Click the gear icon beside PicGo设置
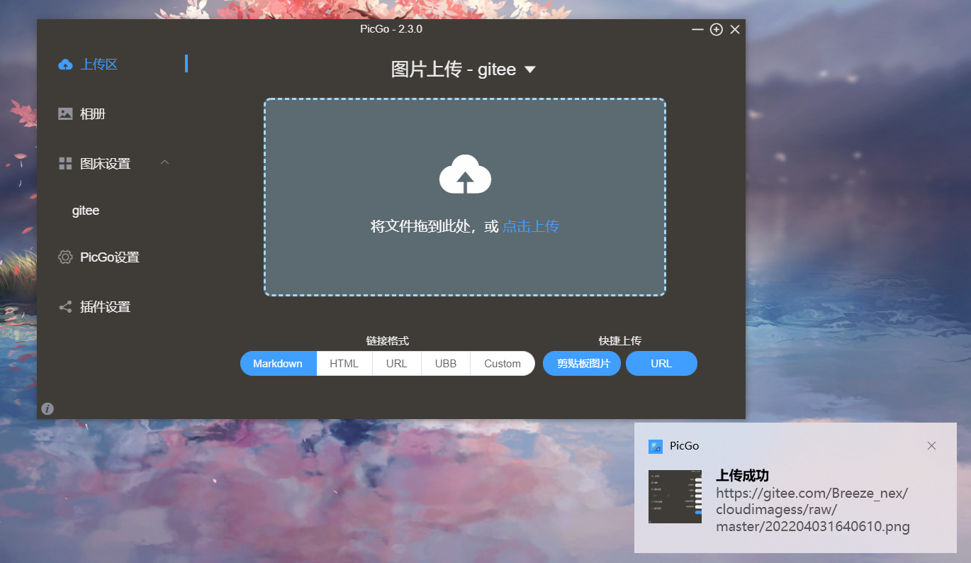Image resolution: width=971 pixels, height=563 pixels. [x=65, y=257]
